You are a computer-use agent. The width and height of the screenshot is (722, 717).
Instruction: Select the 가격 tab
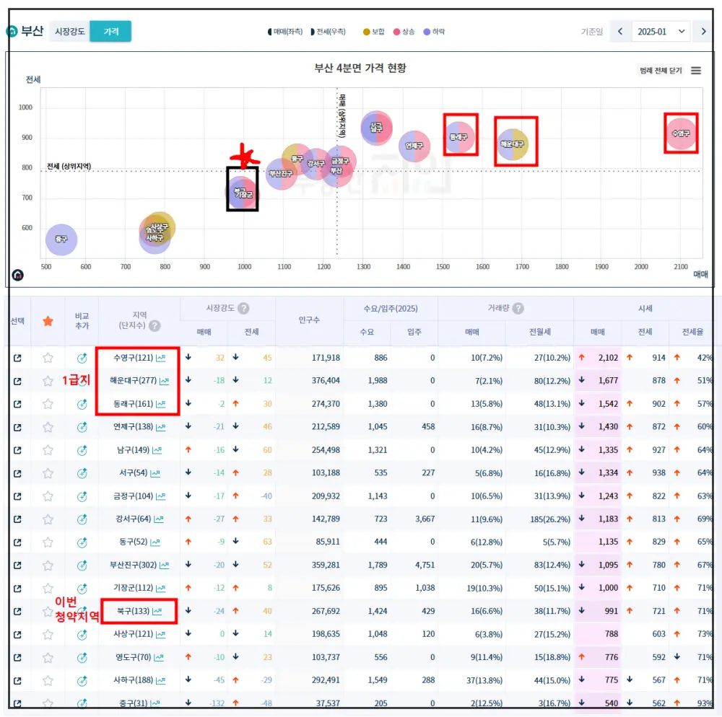tap(110, 32)
